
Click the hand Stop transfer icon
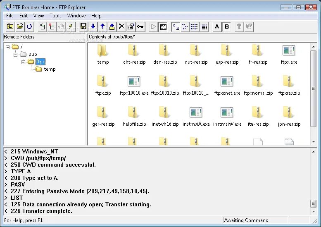pyautogui.click(x=61, y=26)
